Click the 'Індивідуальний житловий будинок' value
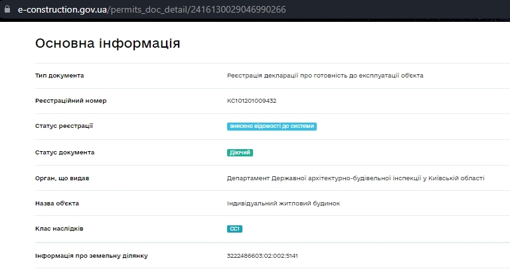Image resolution: width=510 pixels, height=277 pixels. [284, 203]
